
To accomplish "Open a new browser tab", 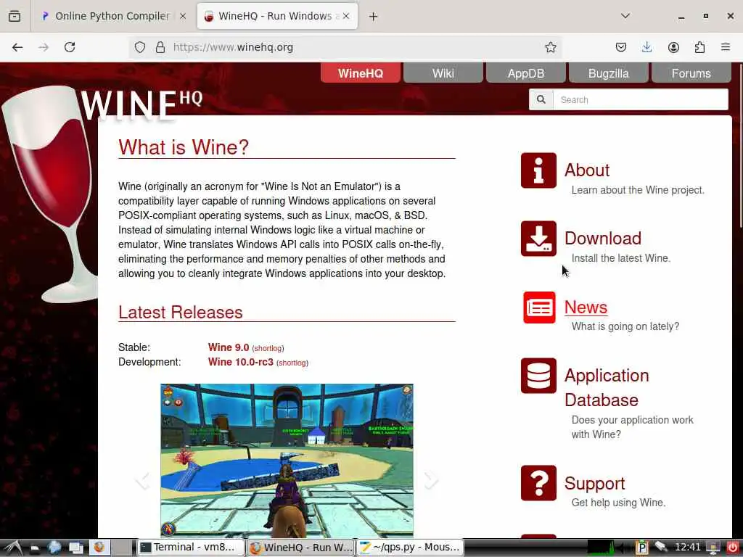I will pos(373,16).
